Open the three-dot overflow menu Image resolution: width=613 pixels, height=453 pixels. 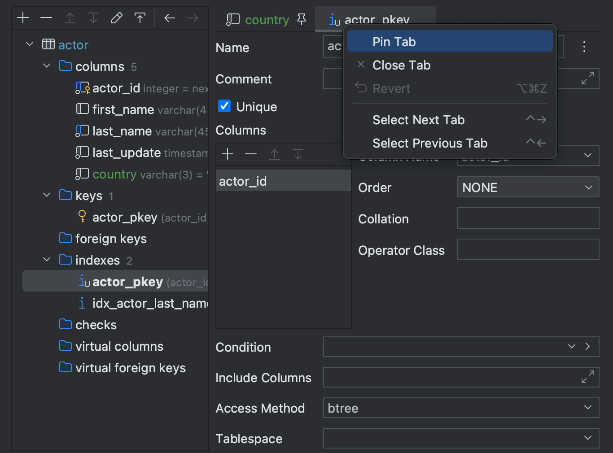pyautogui.click(x=584, y=47)
